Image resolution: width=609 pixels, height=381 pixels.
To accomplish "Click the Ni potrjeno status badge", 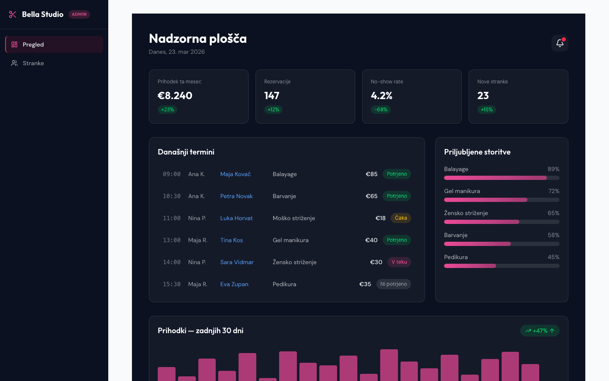I will (x=393, y=284).
